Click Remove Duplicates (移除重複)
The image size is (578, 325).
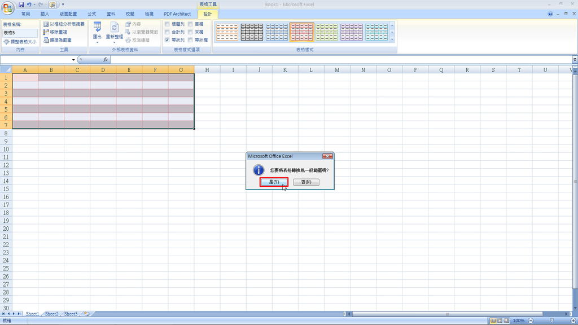click(x=55, y=32)
